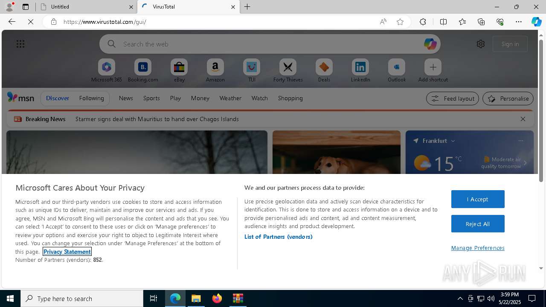Launch the Forty Thieves shortcut

pos(288,71)
